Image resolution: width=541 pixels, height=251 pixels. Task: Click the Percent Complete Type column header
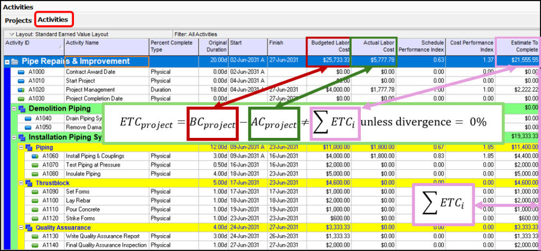174,47
